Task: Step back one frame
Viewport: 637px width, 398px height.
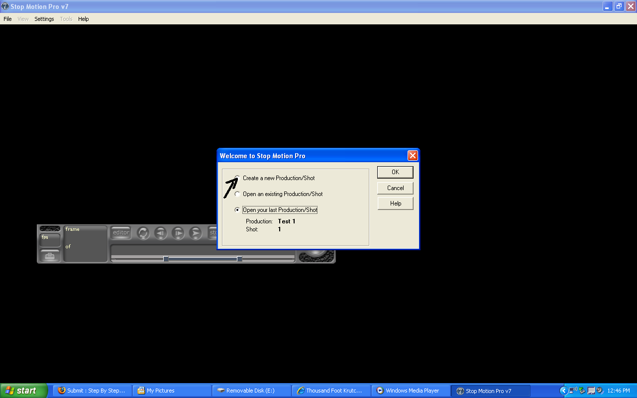Action: pos(160,233)
